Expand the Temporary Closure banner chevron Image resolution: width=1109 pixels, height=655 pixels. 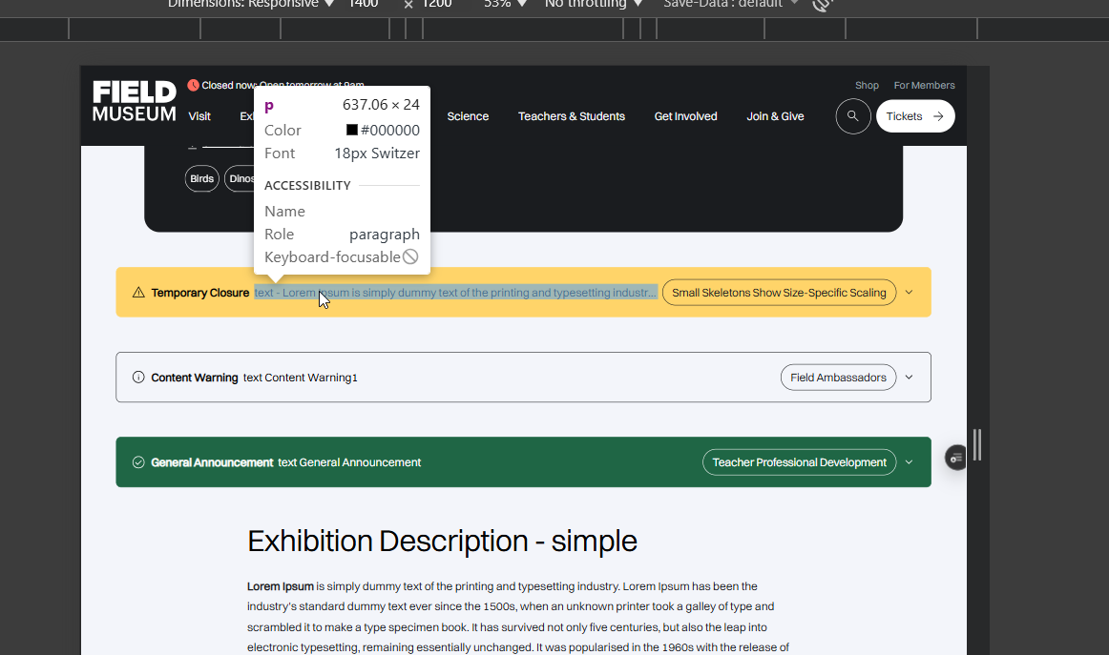pyautogui.click(x=910, y=293)
